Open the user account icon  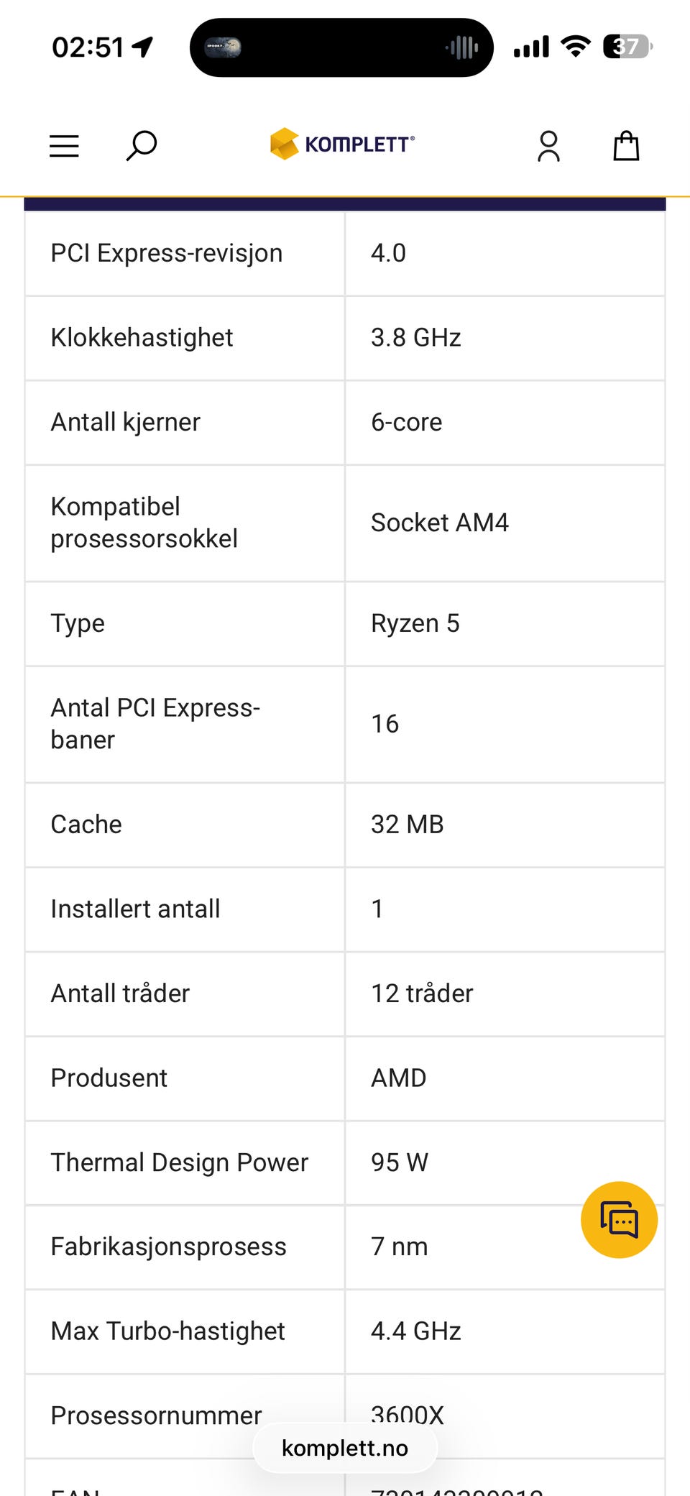pyautogui.click(x=548, y=146)
